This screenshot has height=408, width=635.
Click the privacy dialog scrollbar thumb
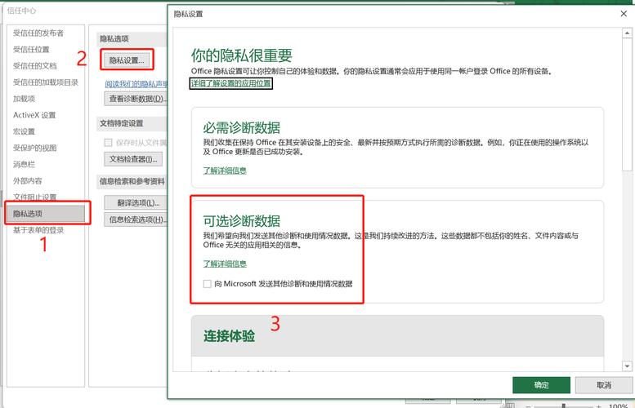(628, 104)
